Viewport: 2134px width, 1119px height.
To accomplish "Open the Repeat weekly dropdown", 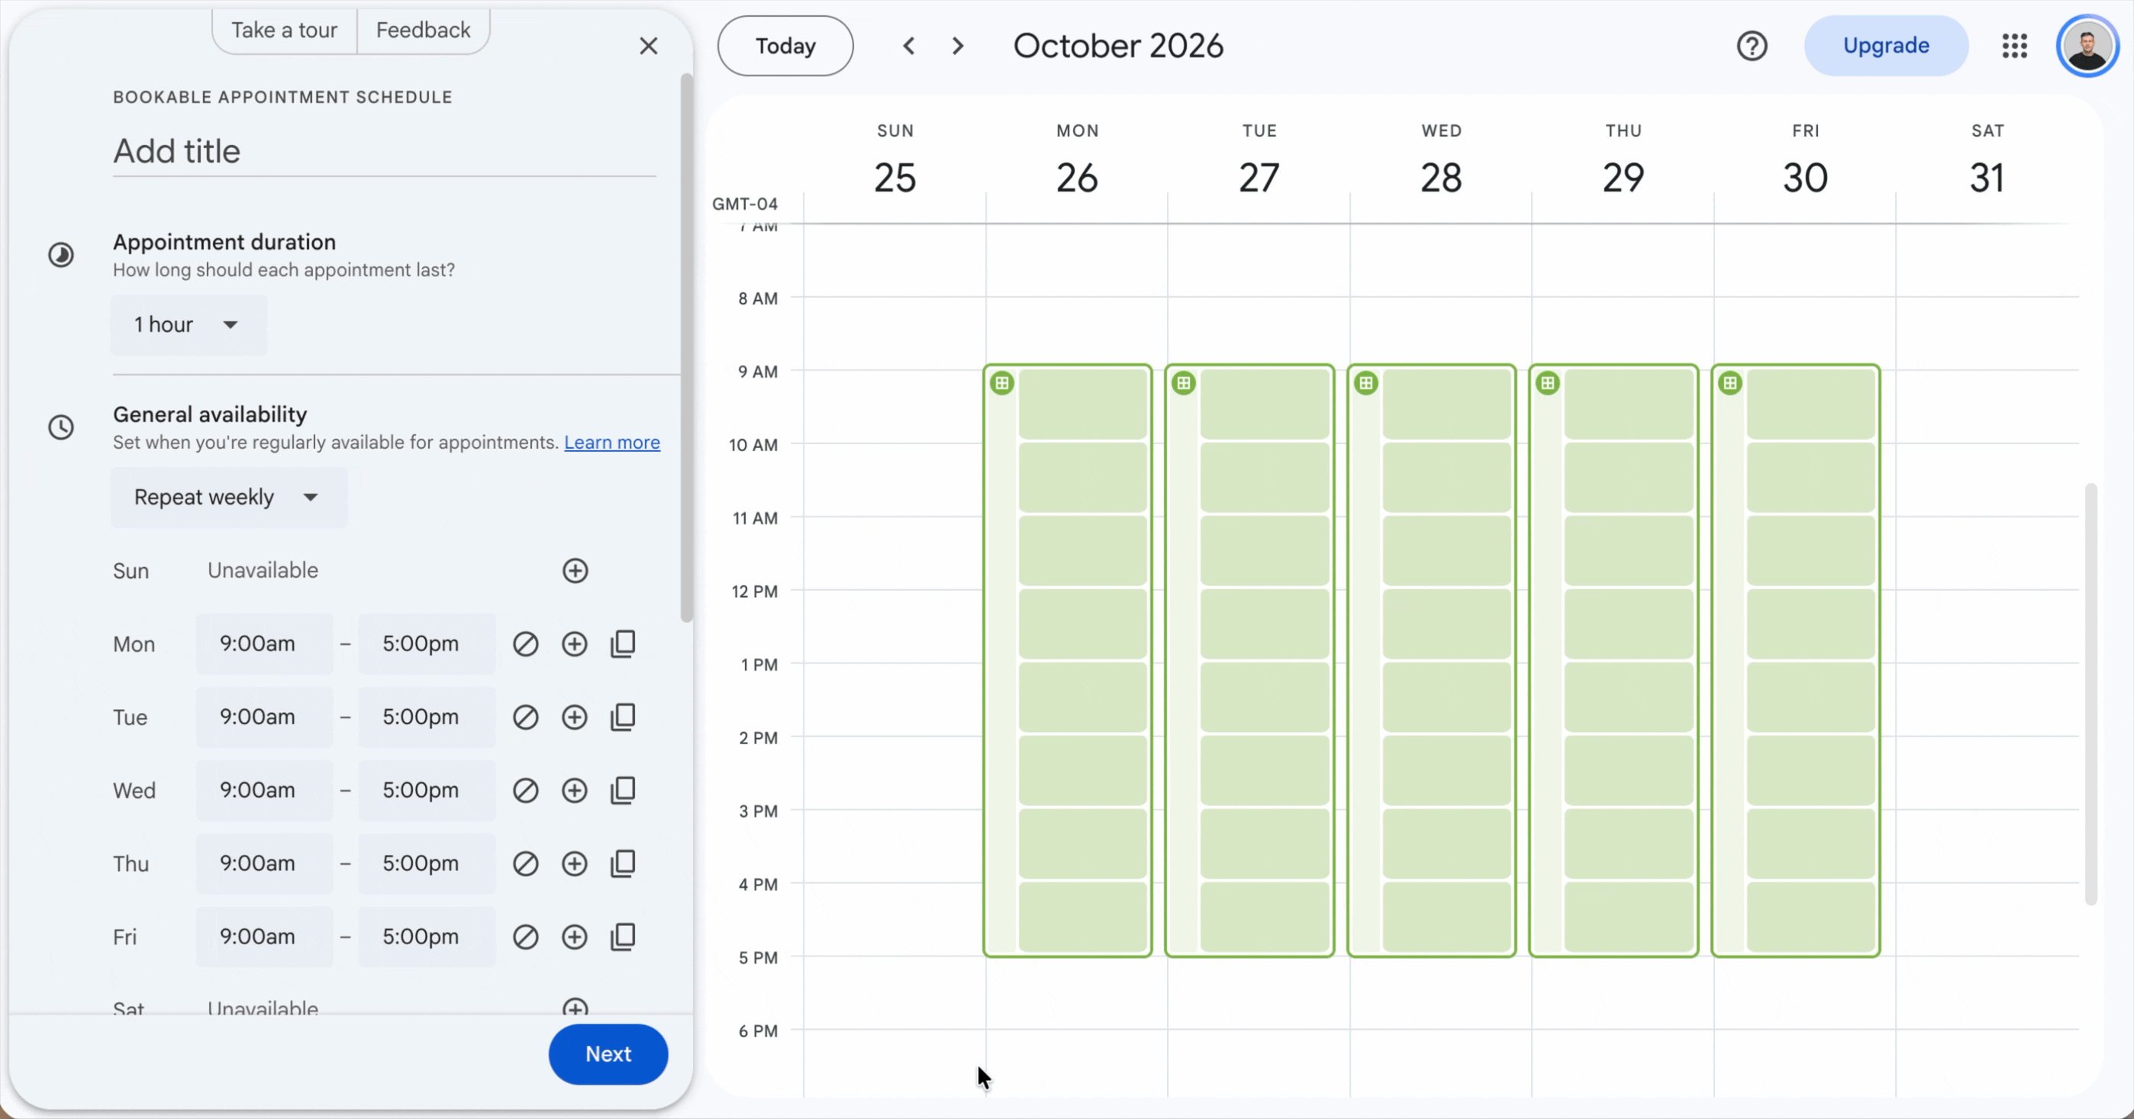I will point(230,497).
